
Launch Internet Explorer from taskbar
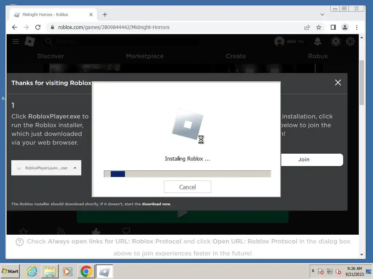tap(32, 271)
